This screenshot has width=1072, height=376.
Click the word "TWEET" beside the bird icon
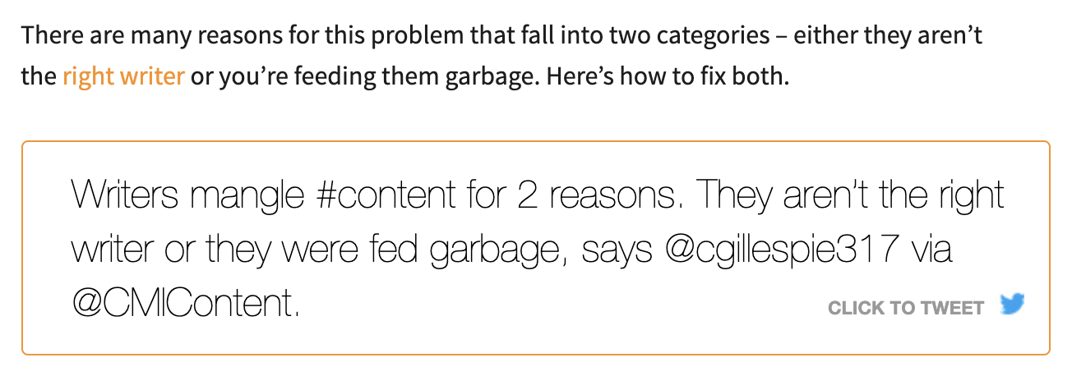coord(953,308)
